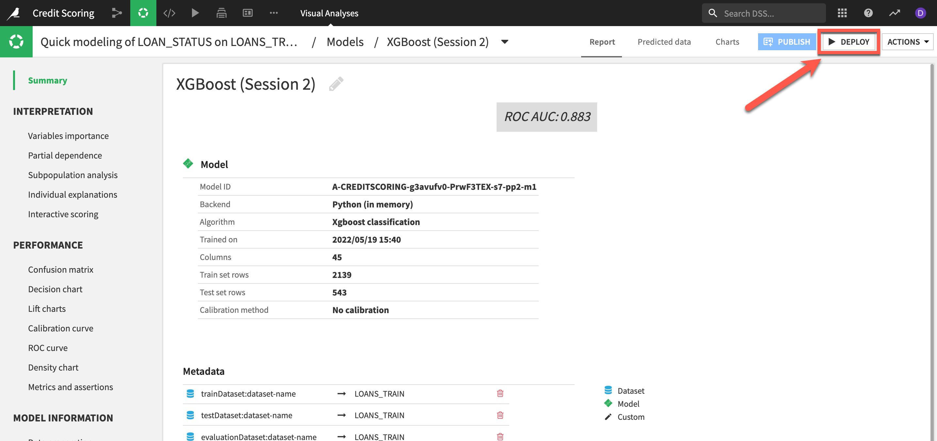
Task: Open the applications grid icon
Action: [x=842, y=13]
